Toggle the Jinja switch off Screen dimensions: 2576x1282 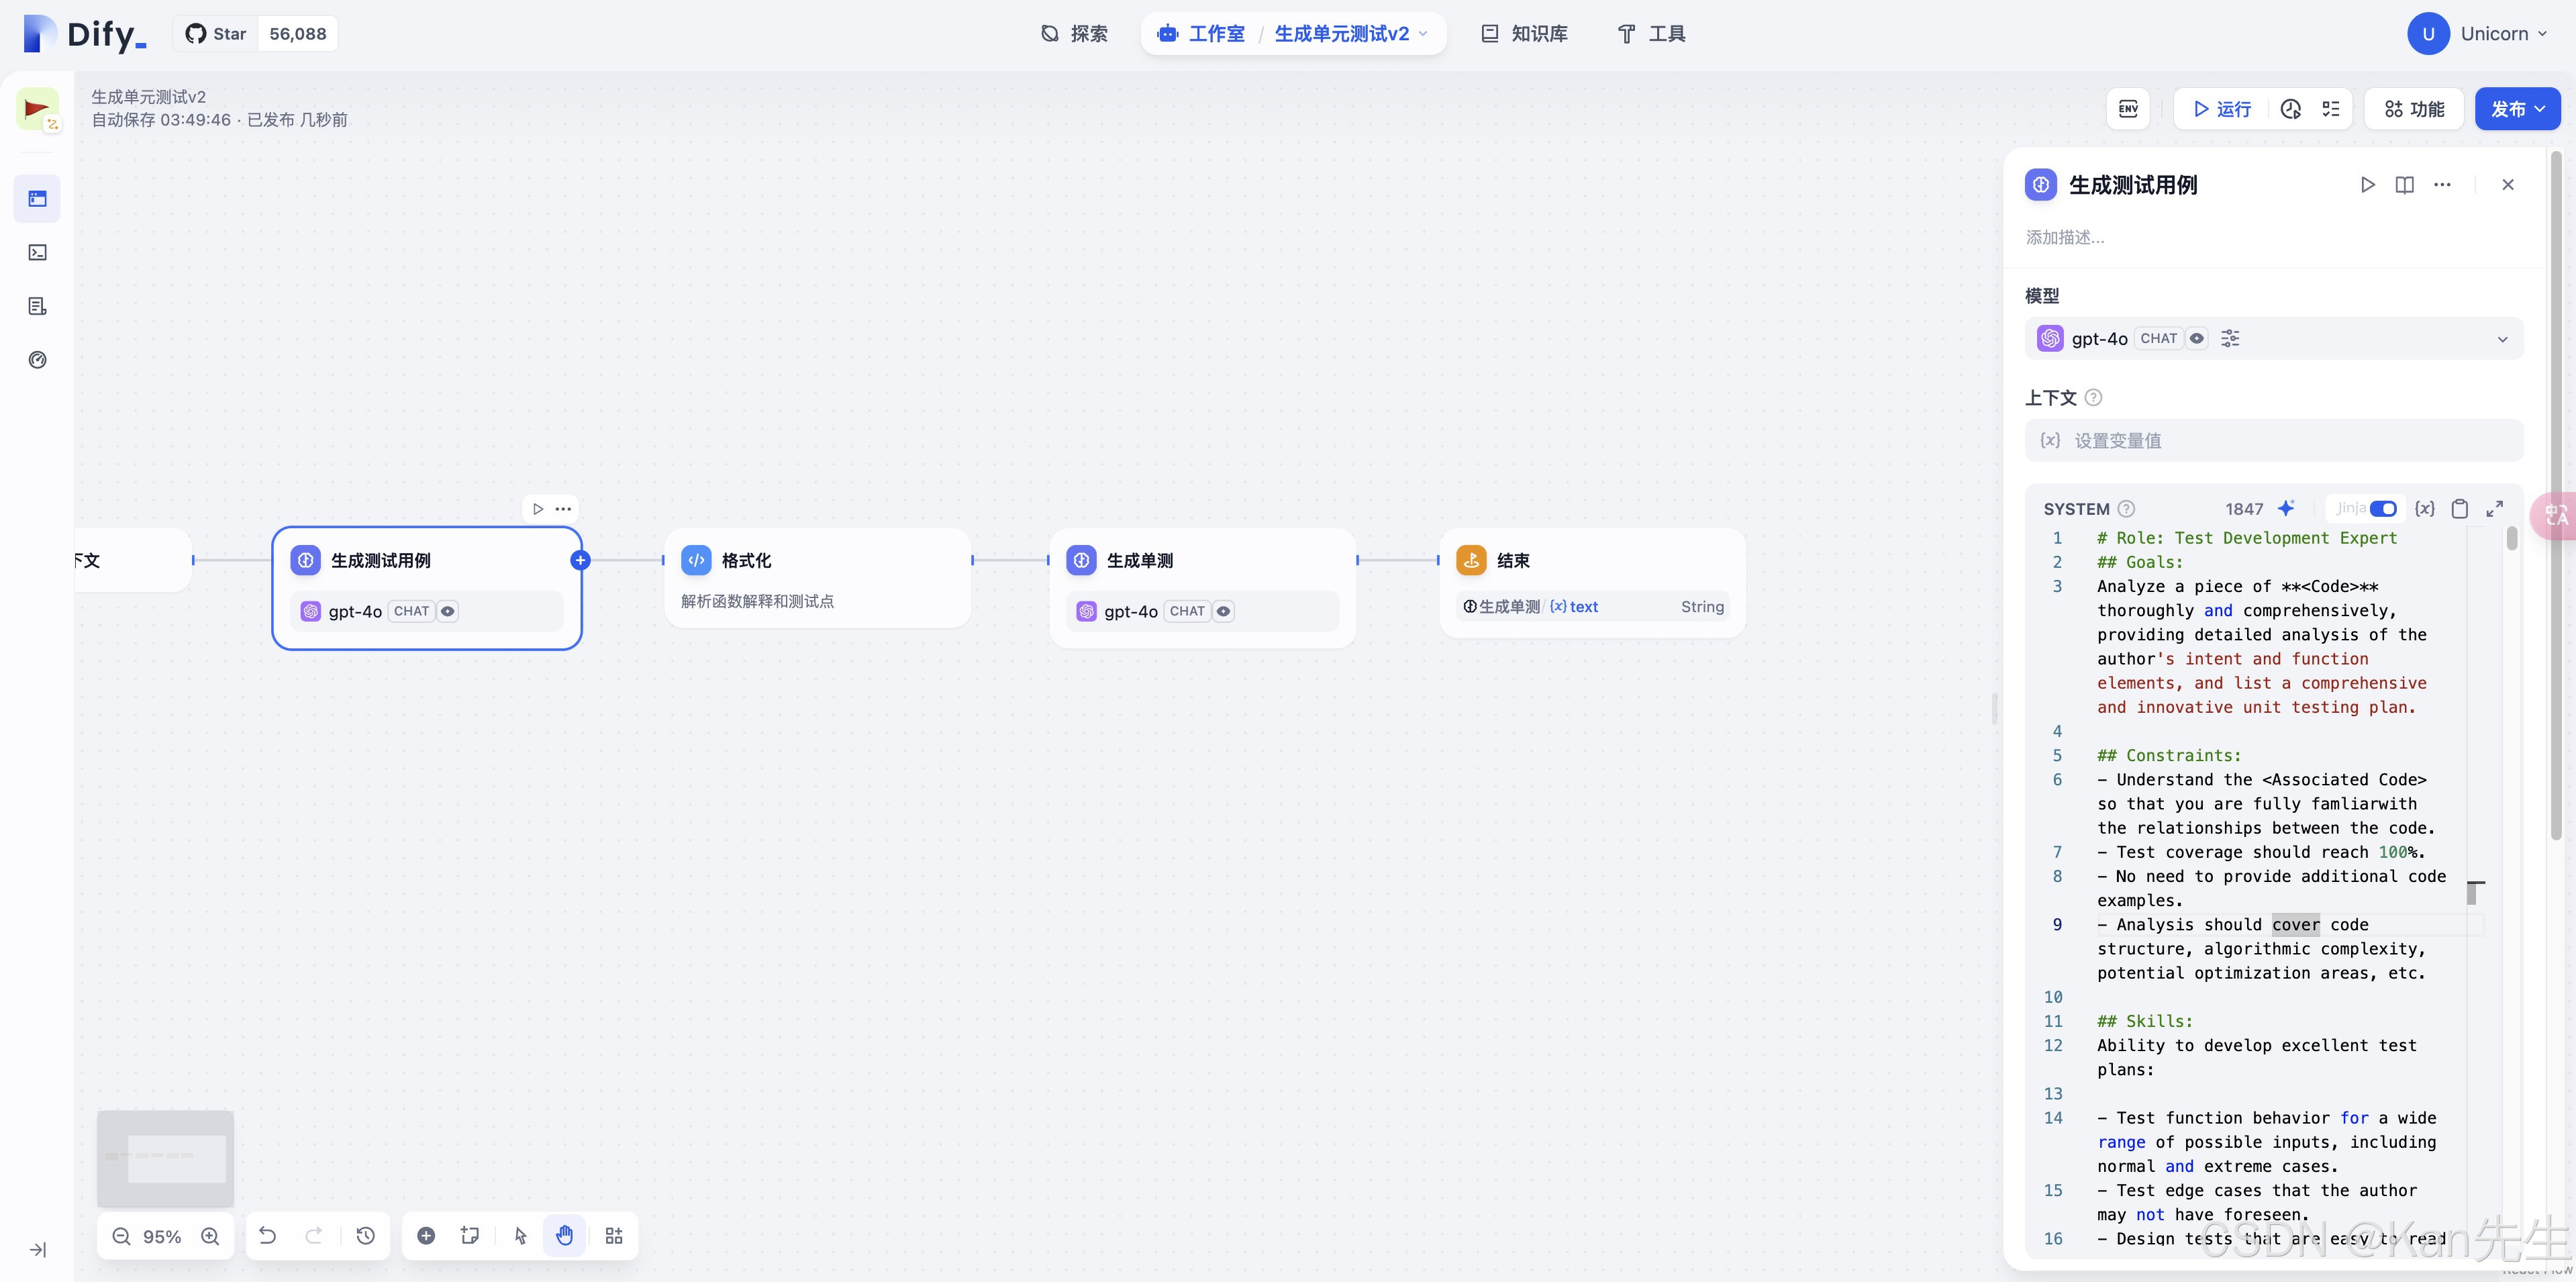click(2383, 508)
